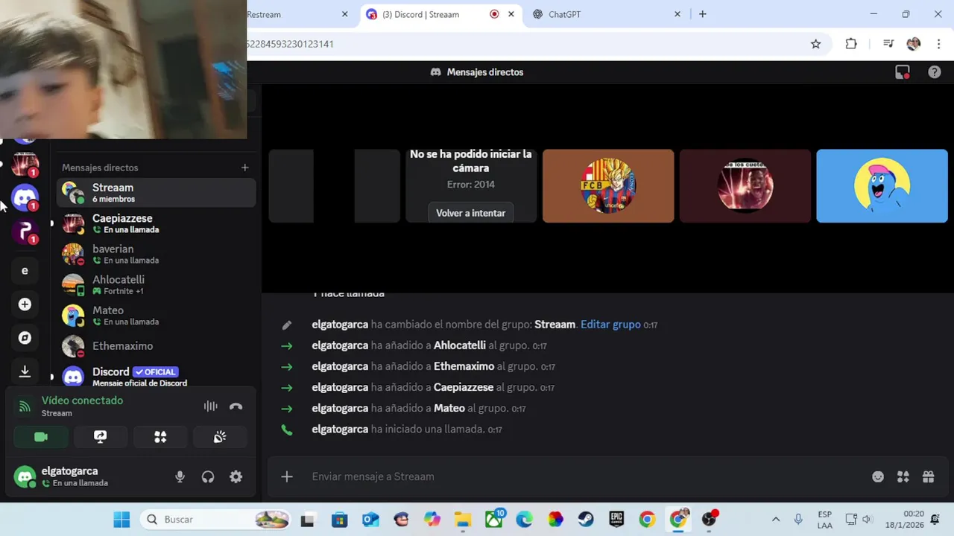The height and width of the screenshot is (536, 954).
Task: Open the official Discord message entry
Action: 157,376
